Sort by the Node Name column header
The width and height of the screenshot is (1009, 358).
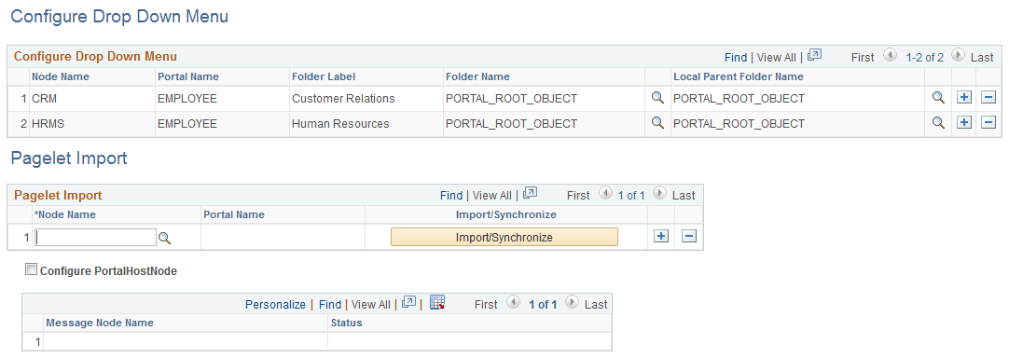click(61, 76)
